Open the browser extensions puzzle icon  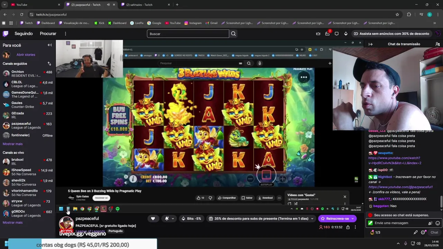(409, 15)
